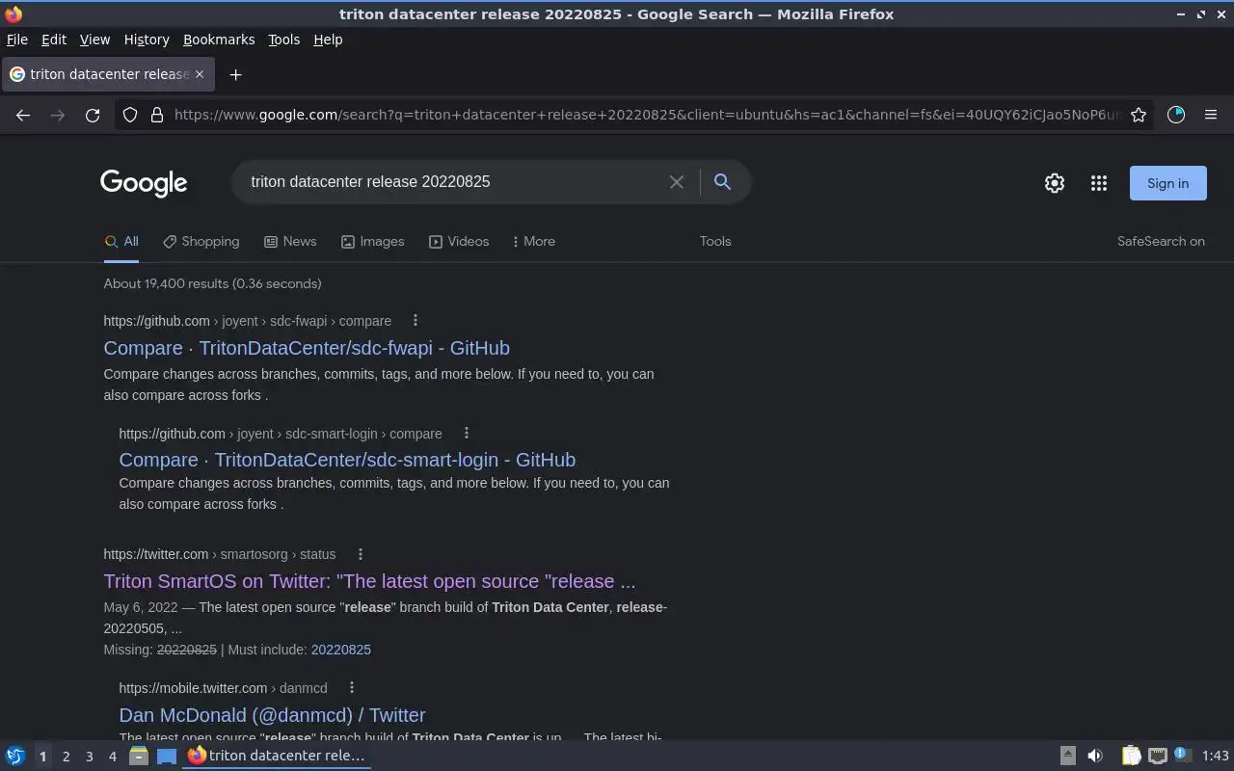Go back with the browser back arrow
The height and width of the screenshot is (771, 1234).
click(x=23, y=115)
